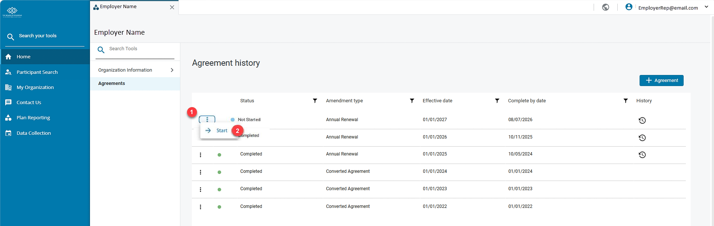Open the Complete by date filter
714x226 pixels.
625,101
